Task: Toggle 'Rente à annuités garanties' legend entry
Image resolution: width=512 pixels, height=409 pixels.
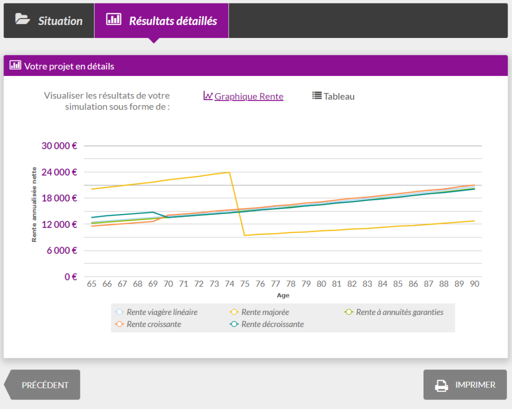Action: point(399,312)
